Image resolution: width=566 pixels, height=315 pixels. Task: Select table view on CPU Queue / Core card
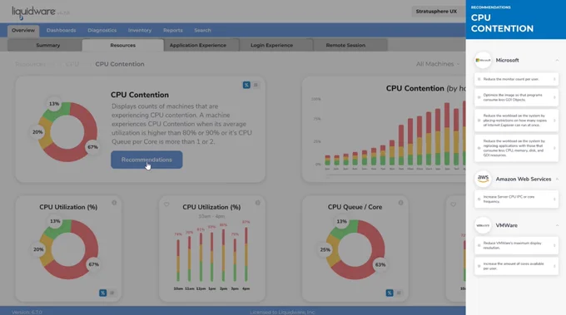point(399,293)
